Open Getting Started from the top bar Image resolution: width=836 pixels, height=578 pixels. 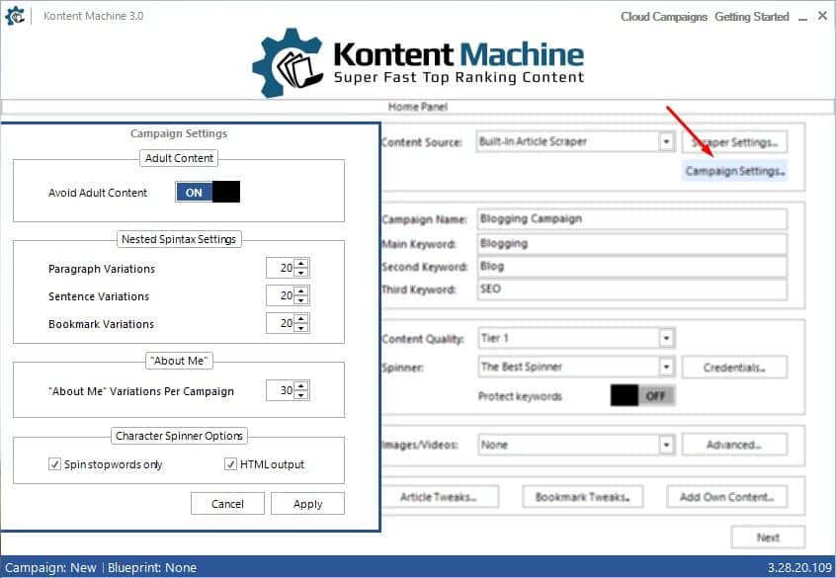pyautogui.click(x=752, y=17)
